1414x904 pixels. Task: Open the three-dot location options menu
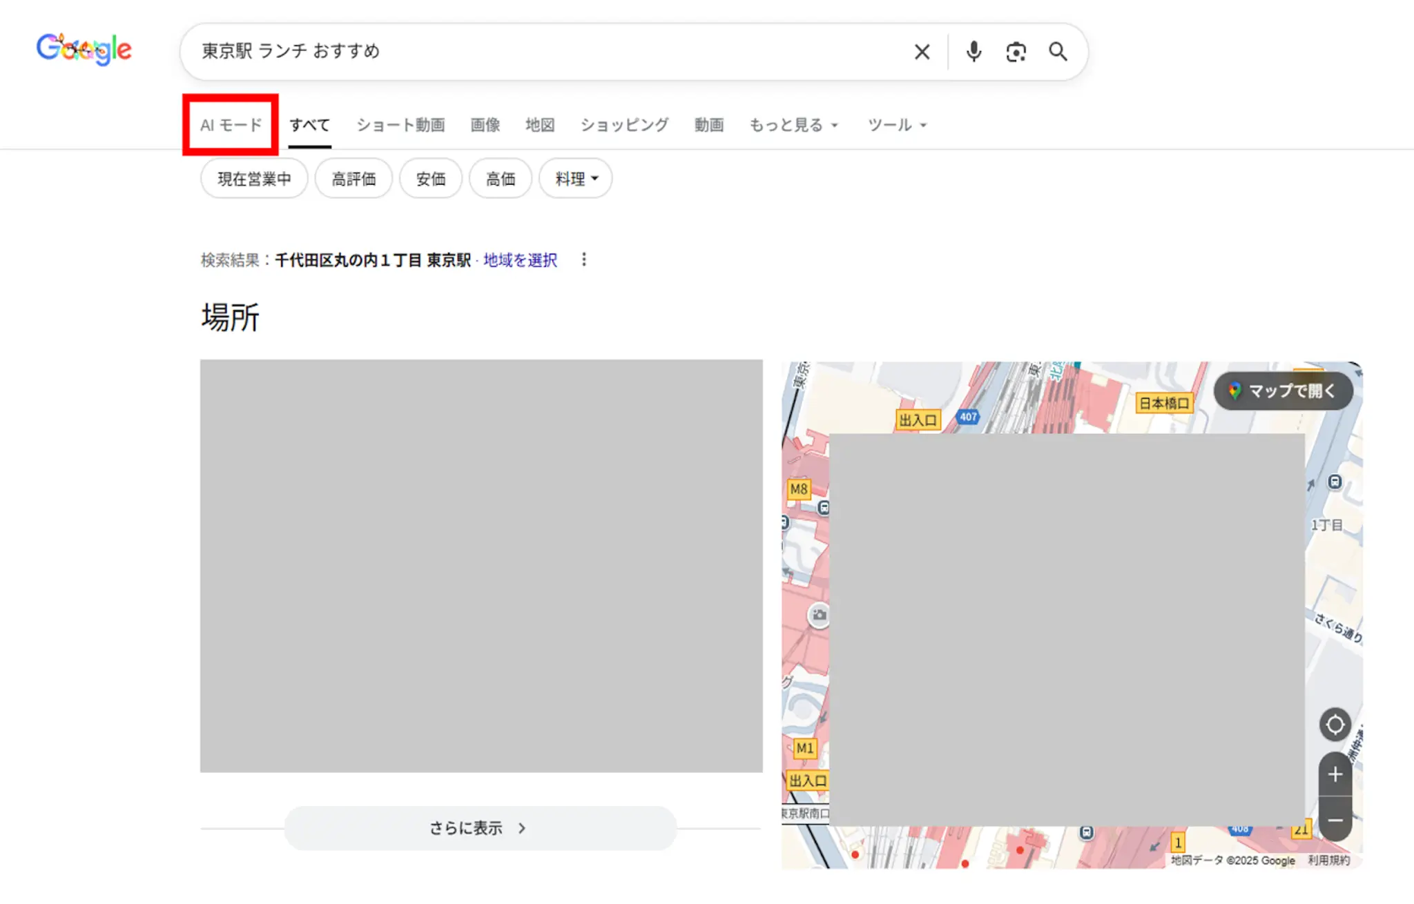584,259
